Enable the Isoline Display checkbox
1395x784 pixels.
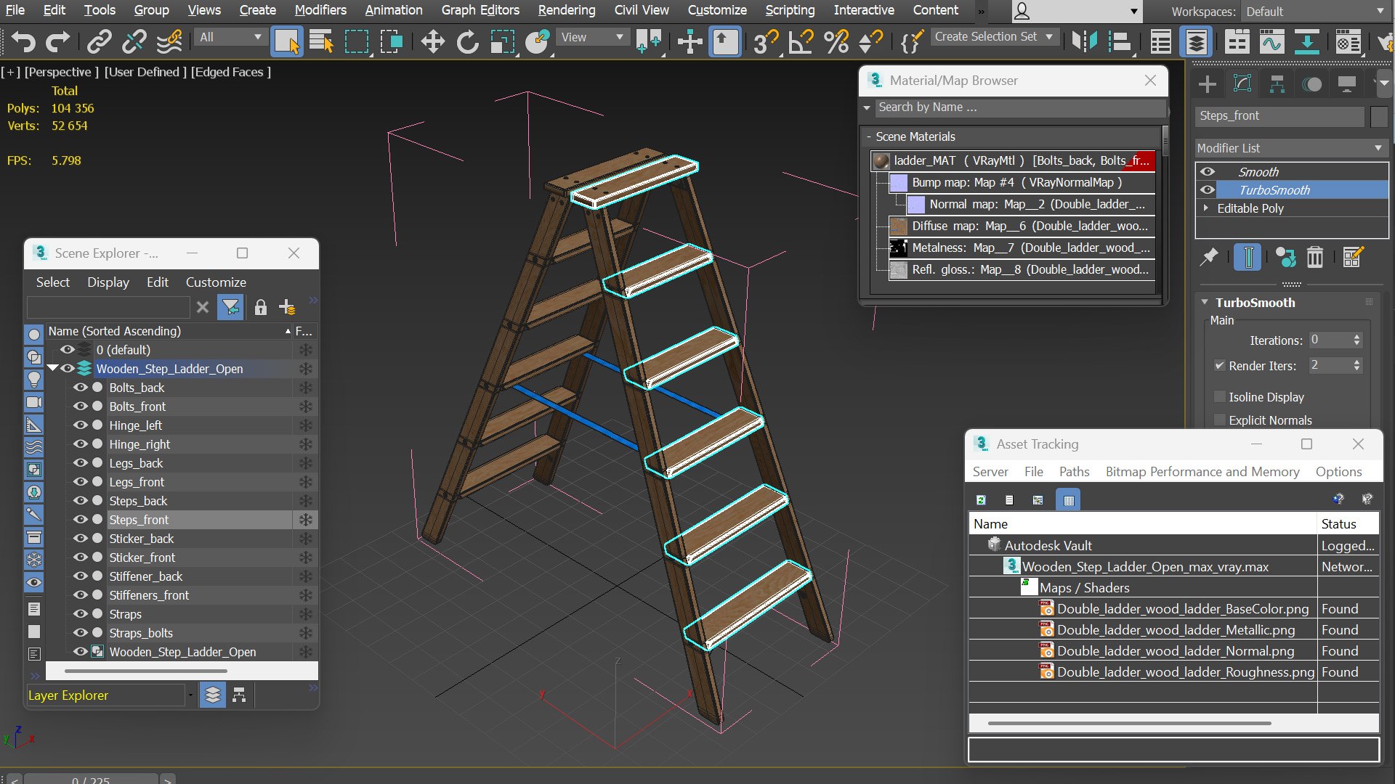click(1220, 396)
